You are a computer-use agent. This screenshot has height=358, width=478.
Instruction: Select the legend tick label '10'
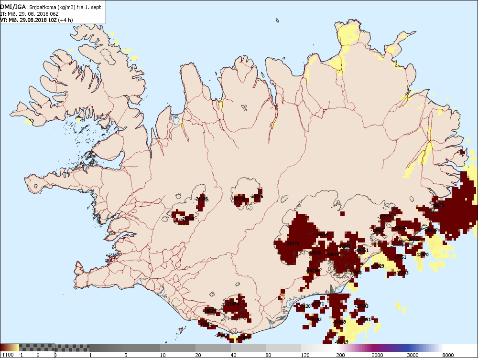point(163,355)
